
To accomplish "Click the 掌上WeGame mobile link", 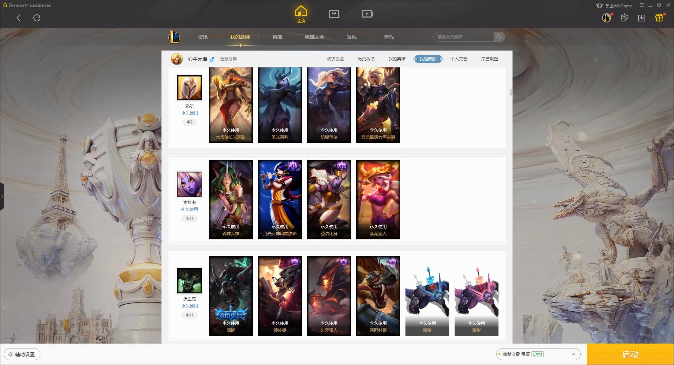I will [x=614, y=6].
